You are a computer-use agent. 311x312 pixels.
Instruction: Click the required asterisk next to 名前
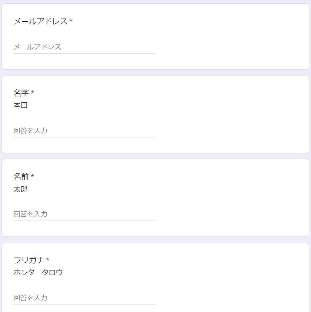point(32,176)
